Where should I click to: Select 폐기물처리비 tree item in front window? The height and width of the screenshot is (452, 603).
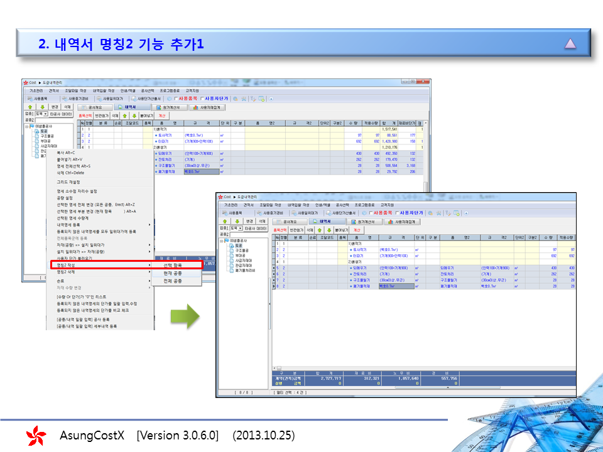[x=245, y=270]
